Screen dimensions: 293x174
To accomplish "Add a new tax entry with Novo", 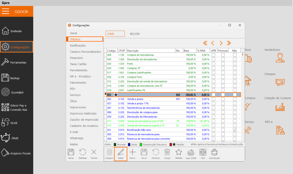I will 132,152.
